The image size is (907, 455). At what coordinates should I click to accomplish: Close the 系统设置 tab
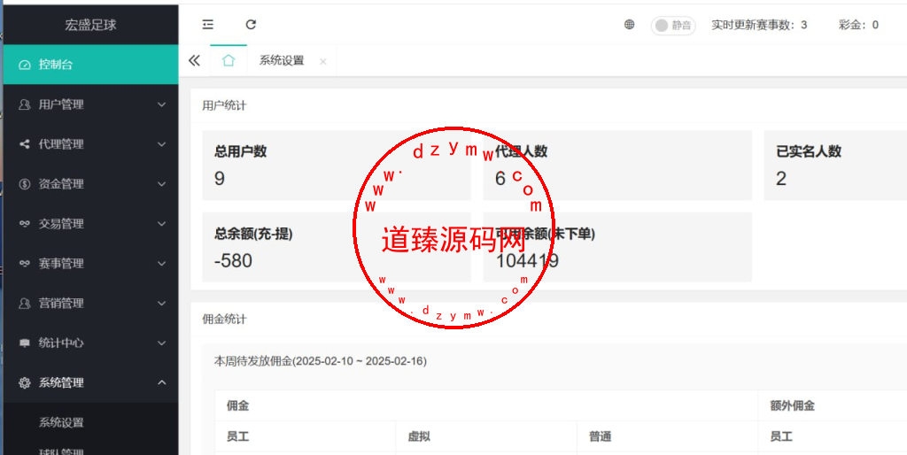point(322,61)
